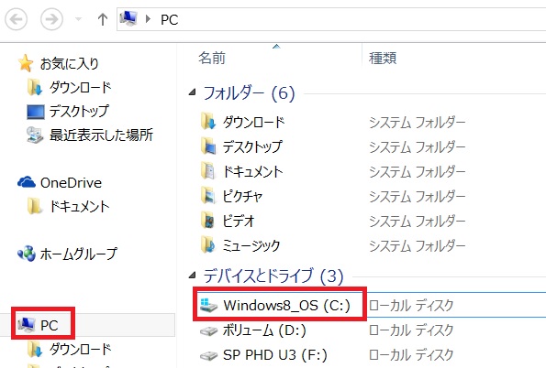Expand the address bar breadcrumb chevron
546x368 pixels.
coord(148,19)
